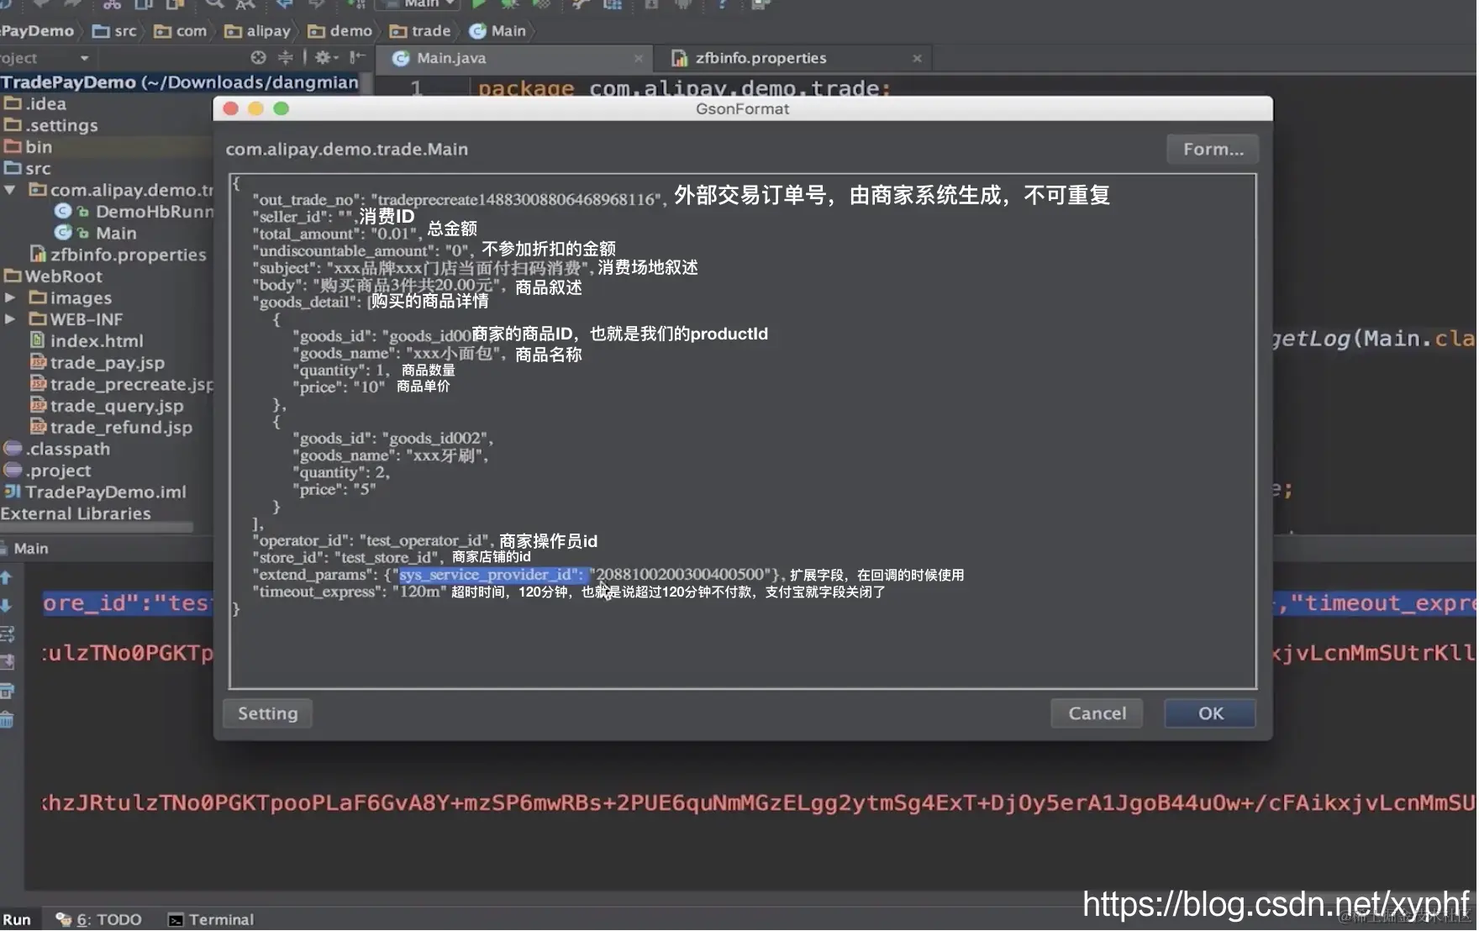Click the print icon in Run console
The image size is (1479, 931).
click(x=7, y=692)
